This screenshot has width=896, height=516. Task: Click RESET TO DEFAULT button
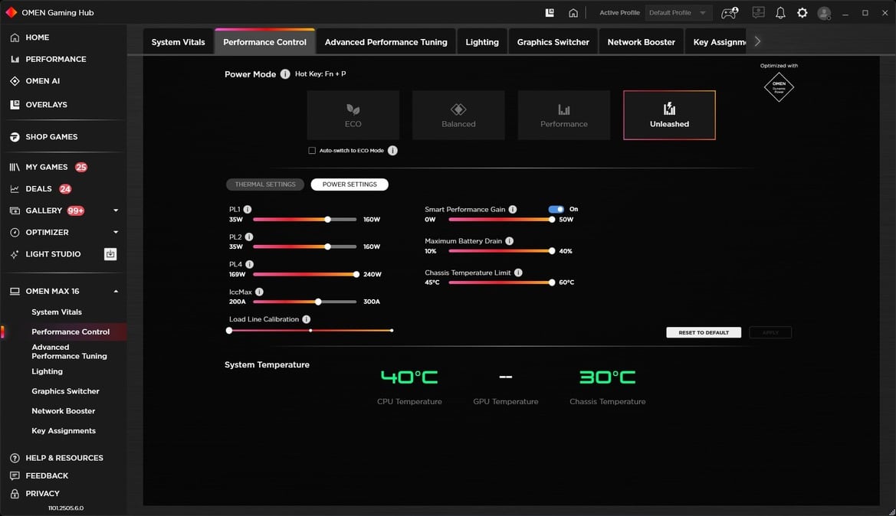(x=704, y=333)
